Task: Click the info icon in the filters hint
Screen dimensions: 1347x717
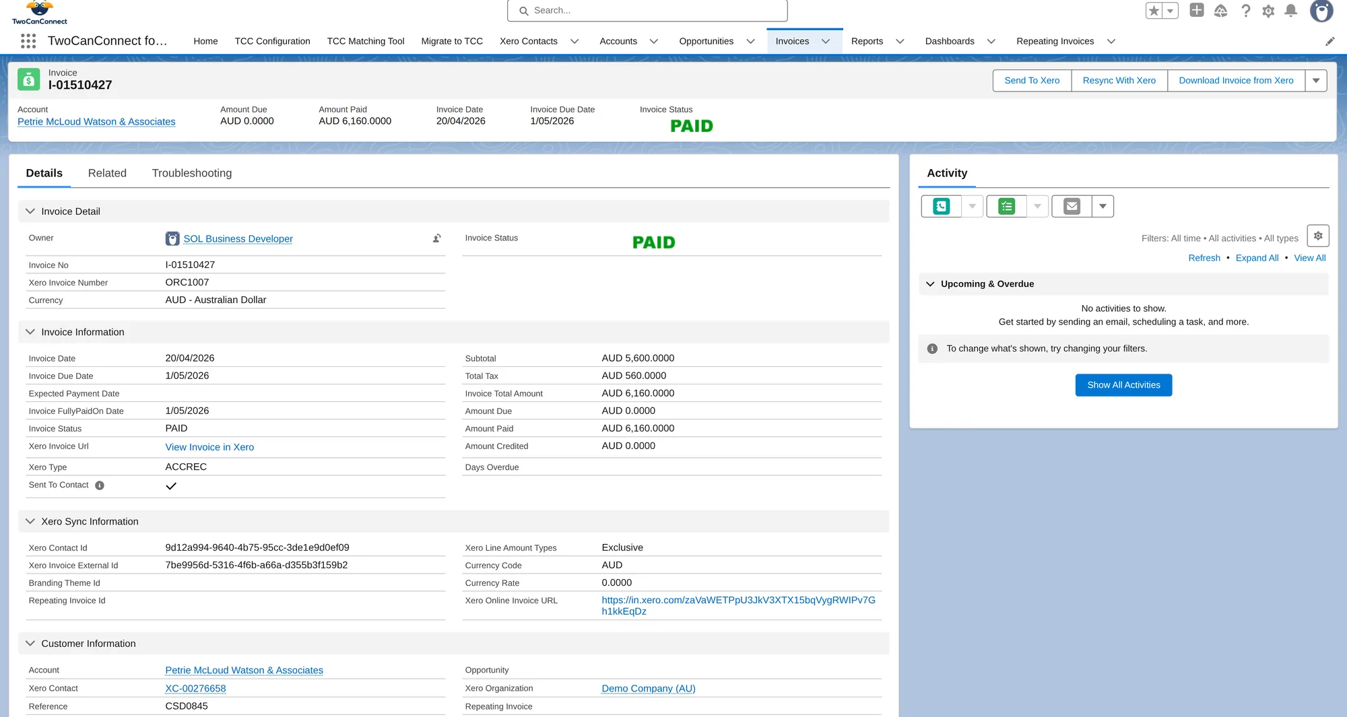Action: click(932, 349)
